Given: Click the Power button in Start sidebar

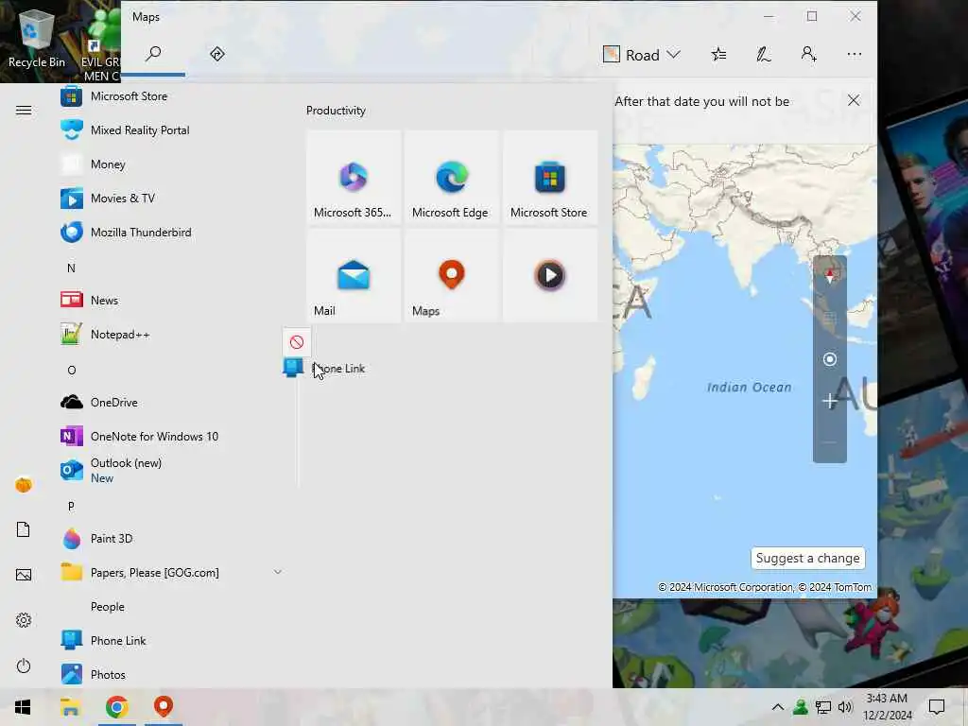Looking at the screenshot, I should [x=24, y=665].
